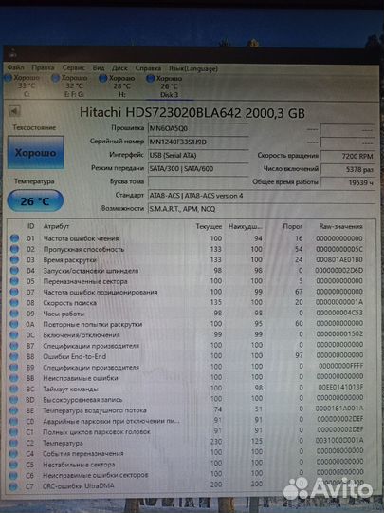384x513 pixels.
Task: Click blue status icon for Переназначенные сектора
Action: pos(14,281)
